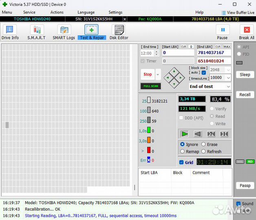256x220 pixels.
Task: Open the Settings menu
Action: click(x=115, y=12)
